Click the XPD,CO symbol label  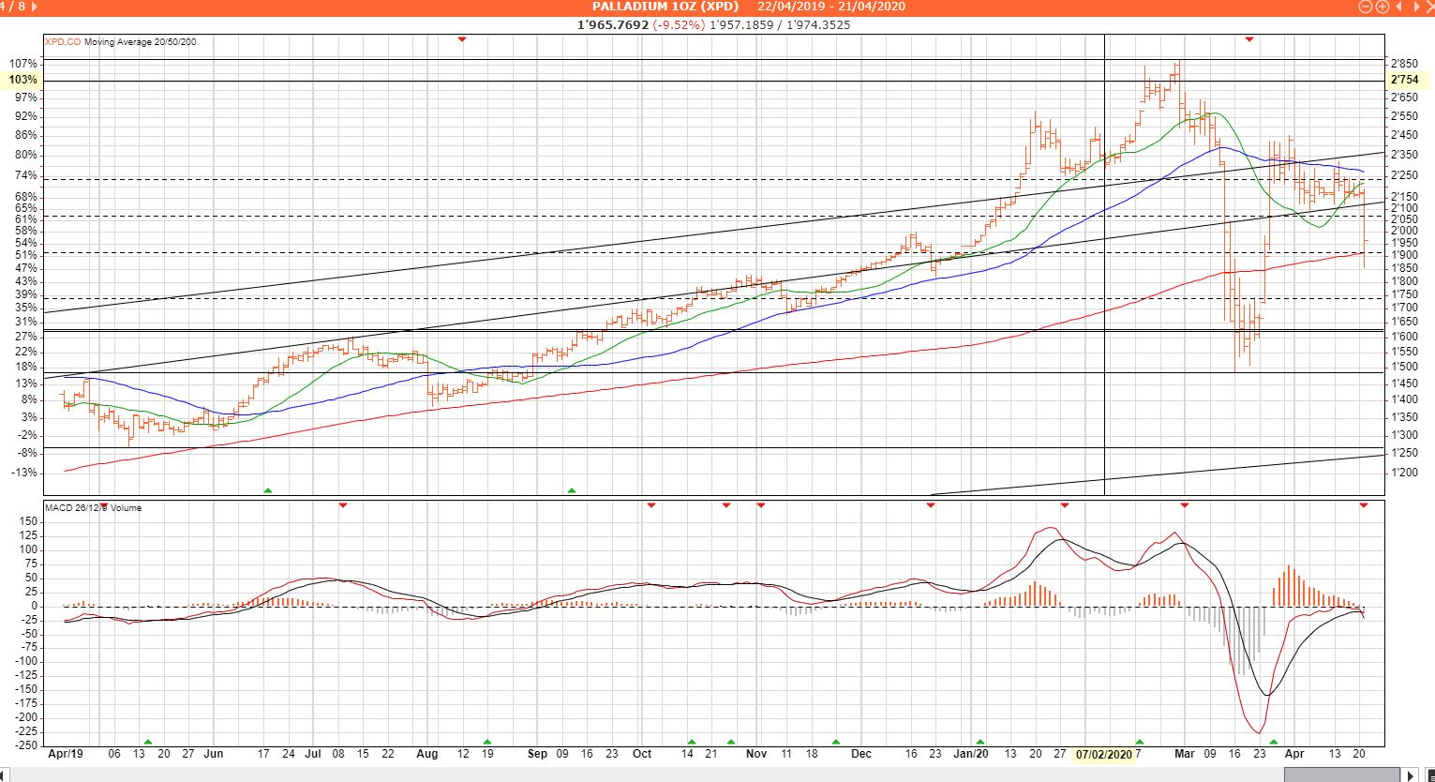point(62,41)
